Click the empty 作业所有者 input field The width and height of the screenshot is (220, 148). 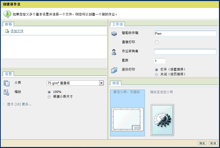185,52
